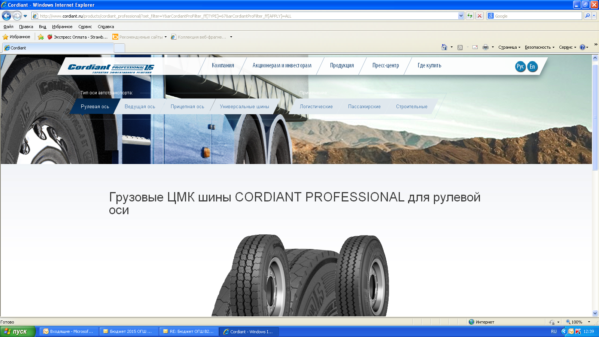Open the Windows пуск Start button

tap(18, 331)
